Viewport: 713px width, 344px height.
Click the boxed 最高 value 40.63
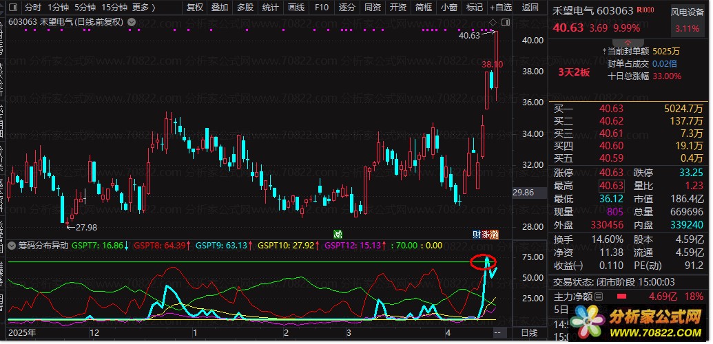(x=612, y=185)
